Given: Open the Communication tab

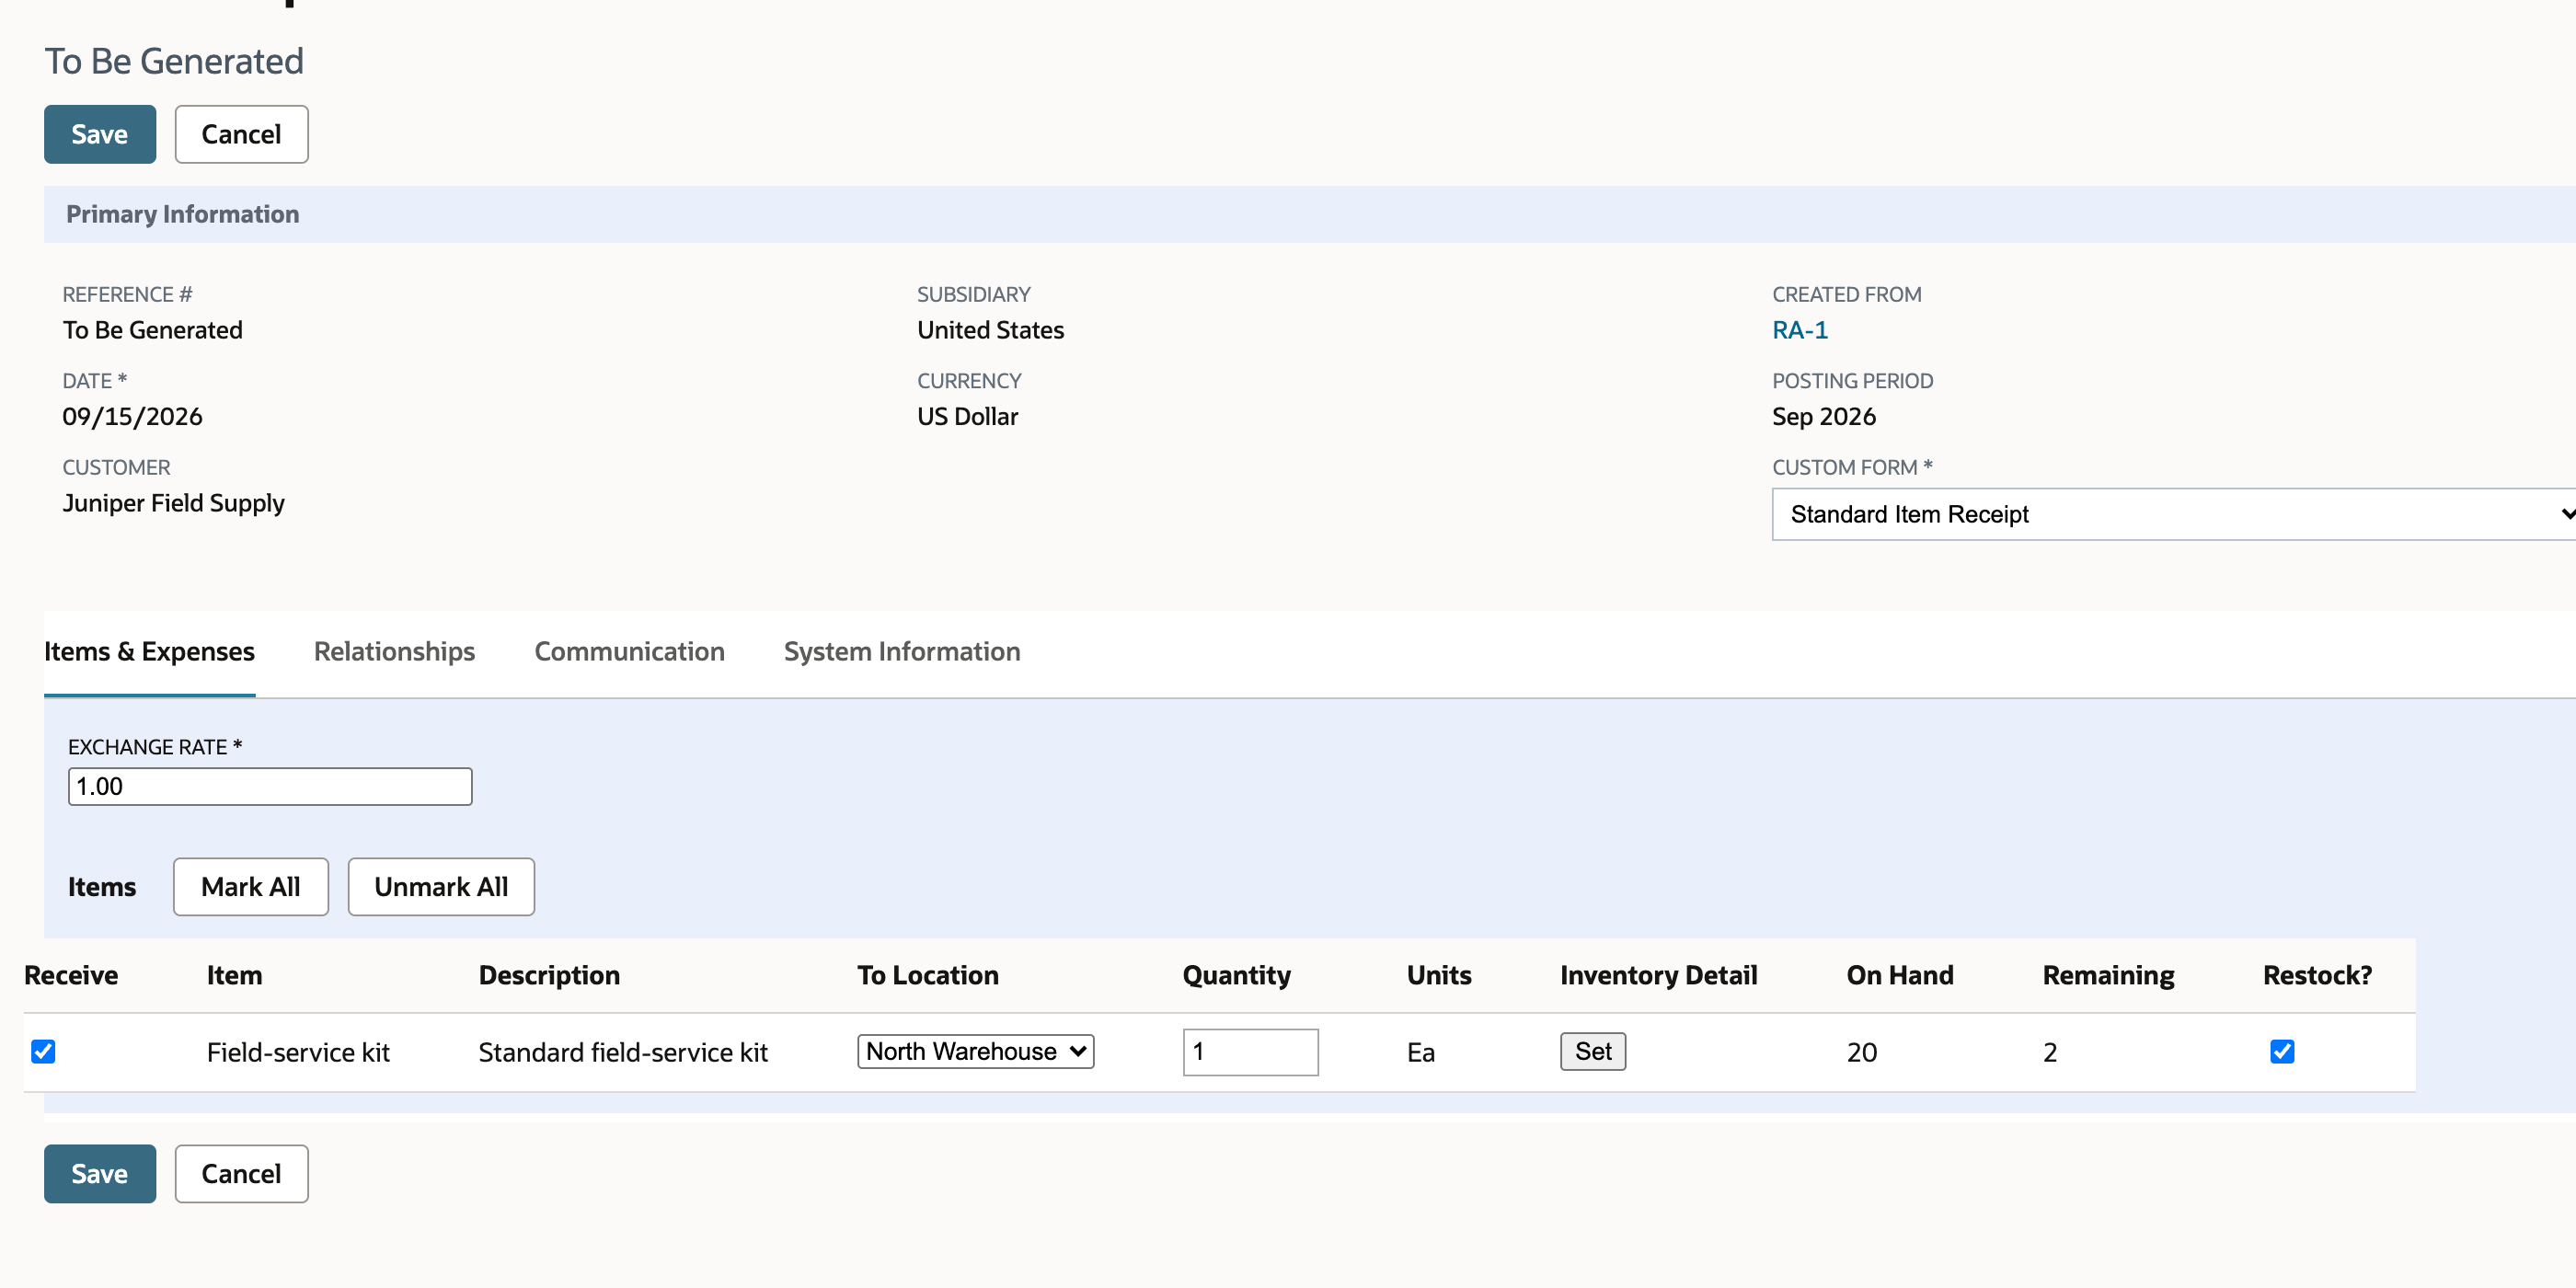Looking at the screenshot, I should [629, 651].
